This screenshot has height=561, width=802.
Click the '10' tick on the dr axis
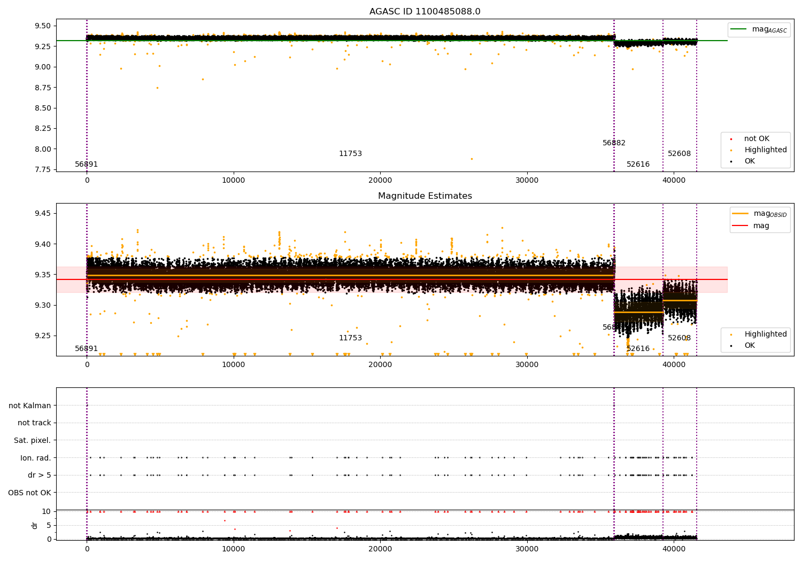[x=47, y=512]
